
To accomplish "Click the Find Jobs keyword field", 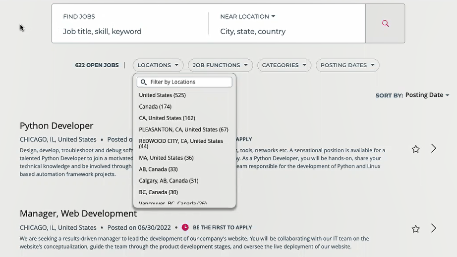I will (129, 31).
